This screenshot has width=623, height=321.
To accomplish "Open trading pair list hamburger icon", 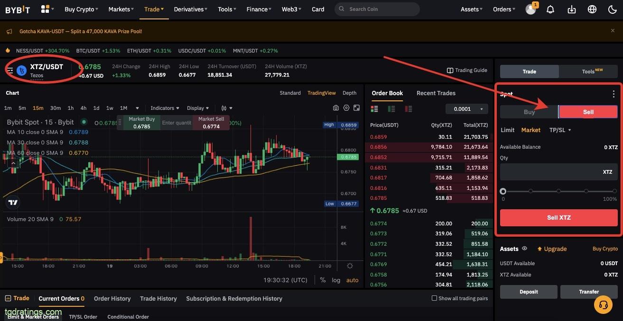I will coord(10,71).
